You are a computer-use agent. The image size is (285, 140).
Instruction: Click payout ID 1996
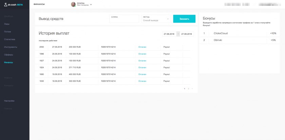[x=42, y=54]
